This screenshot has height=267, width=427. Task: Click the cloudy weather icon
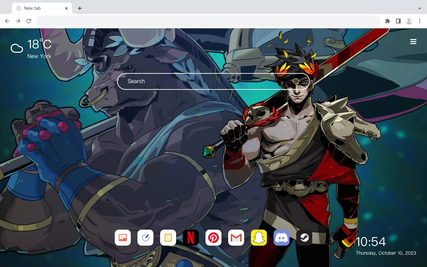(x=17, y=48)
